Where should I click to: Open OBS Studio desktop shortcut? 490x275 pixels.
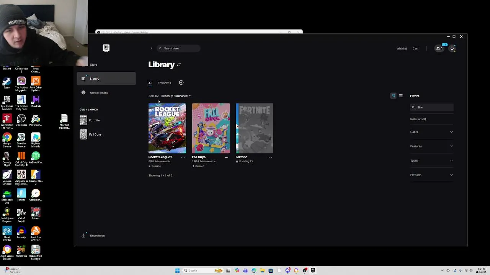21,120
